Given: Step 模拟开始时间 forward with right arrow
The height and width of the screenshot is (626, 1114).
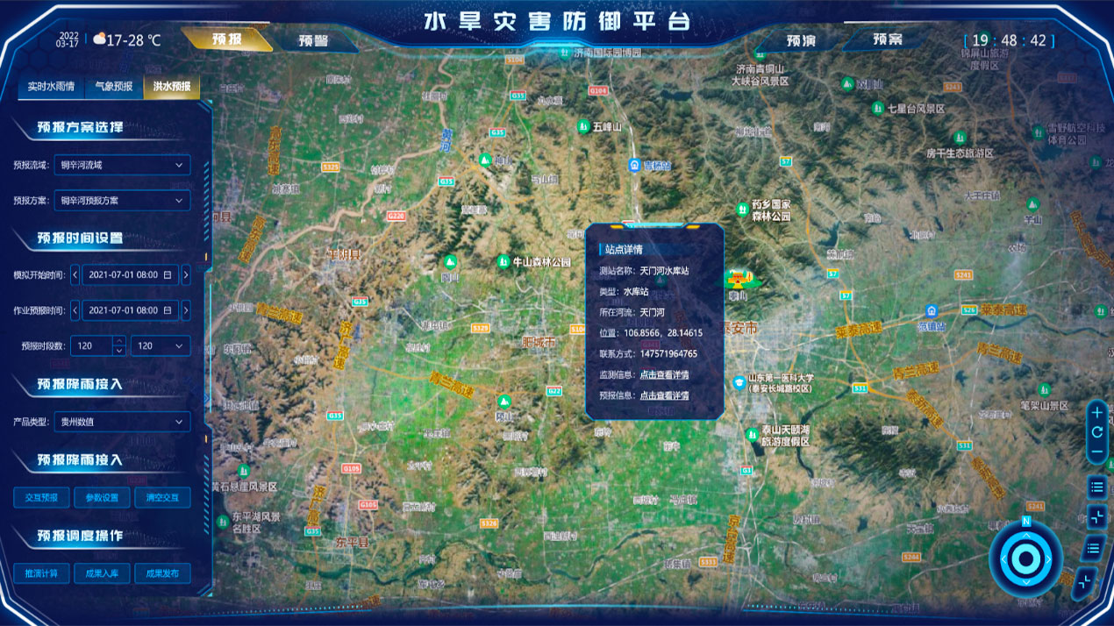Looking at the screenshot, I should coord(186,274).
